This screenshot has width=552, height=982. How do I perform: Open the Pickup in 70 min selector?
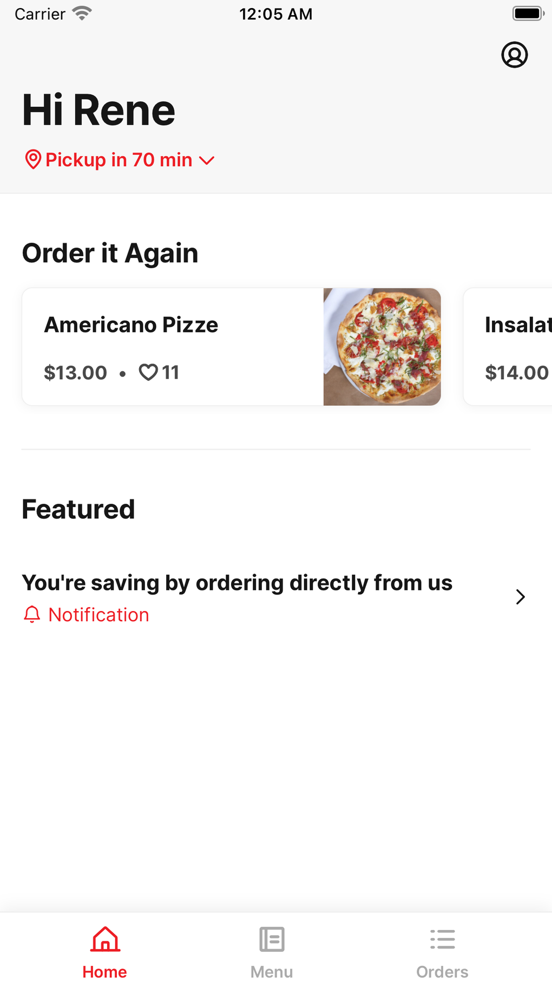(119, 160)
